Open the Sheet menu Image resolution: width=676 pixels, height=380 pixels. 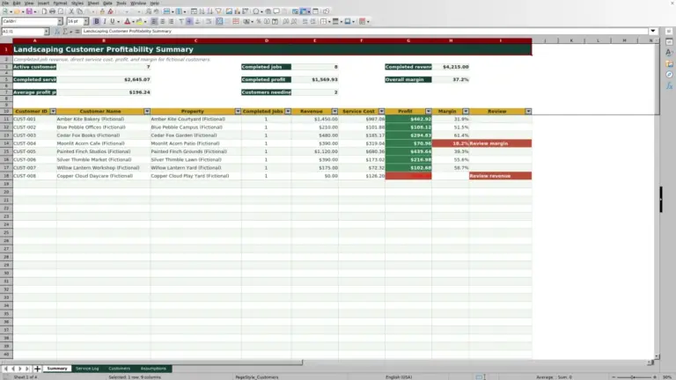click(93, 3)
